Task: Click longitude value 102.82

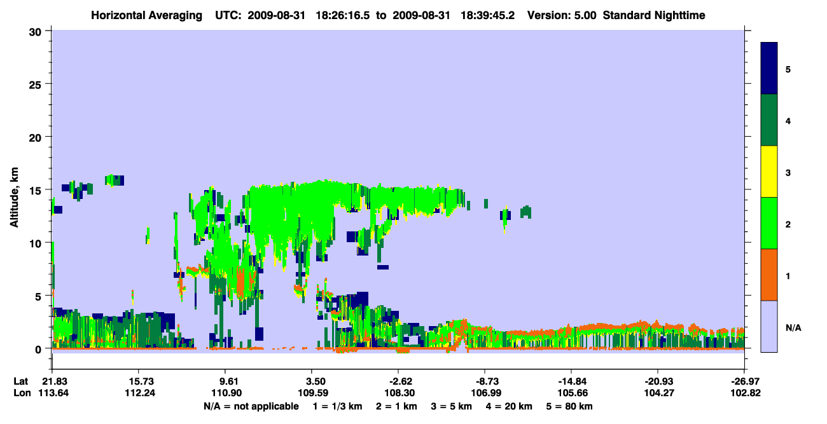Action: [x=744, y=393]
